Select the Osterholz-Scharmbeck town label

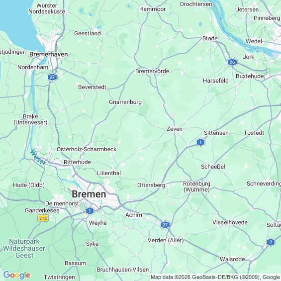click(87, 149)
